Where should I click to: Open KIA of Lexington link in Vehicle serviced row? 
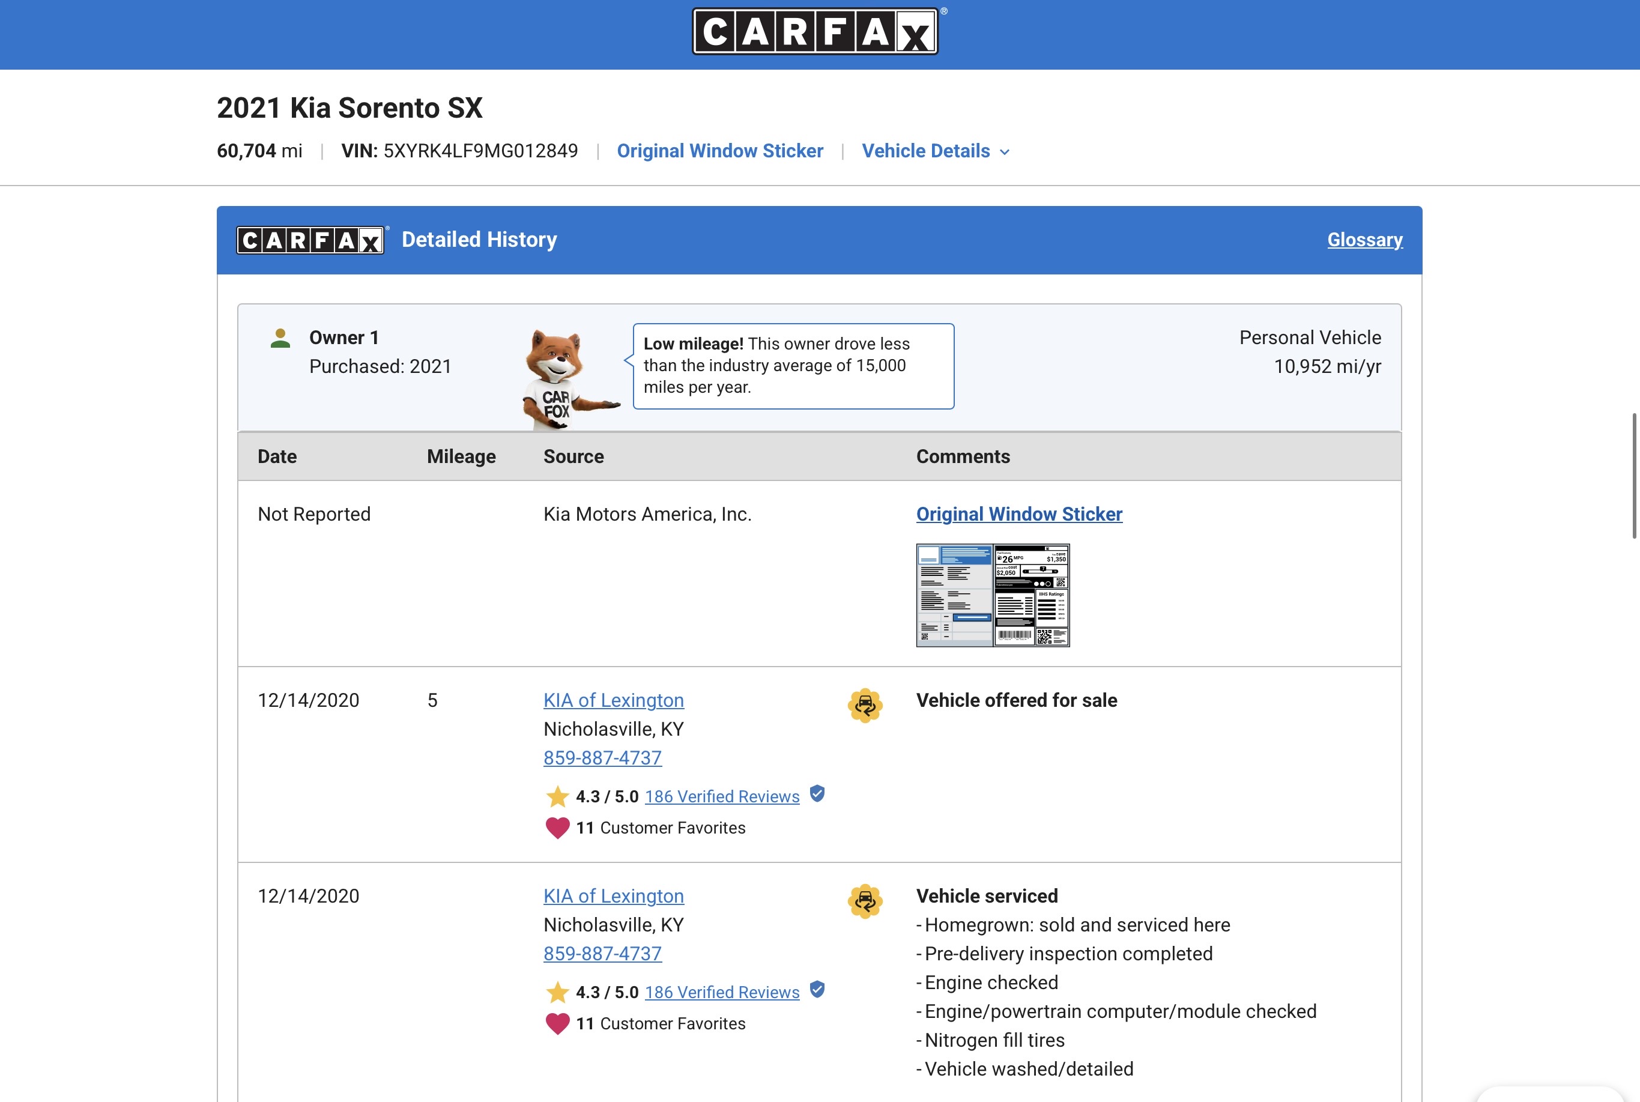click(613, 897)
